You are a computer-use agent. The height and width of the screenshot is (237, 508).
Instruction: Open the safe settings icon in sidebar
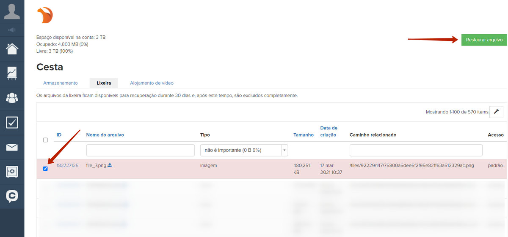pos(12,172)
